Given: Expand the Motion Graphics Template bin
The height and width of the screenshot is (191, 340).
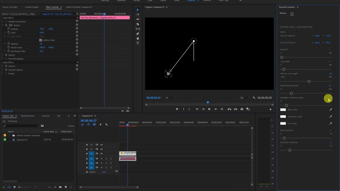Looking at the screenshot, I should click(9, 135).
